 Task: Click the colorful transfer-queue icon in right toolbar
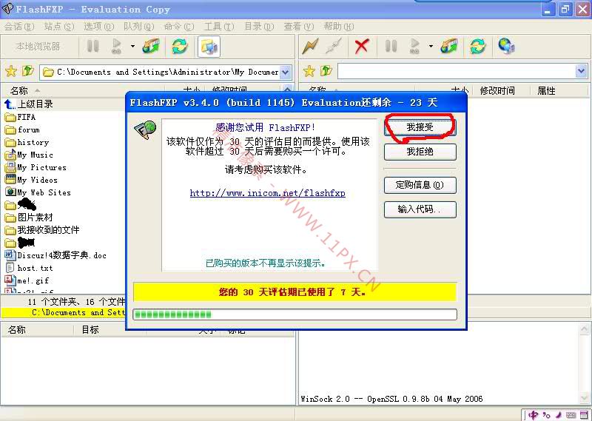coord(449,46)
